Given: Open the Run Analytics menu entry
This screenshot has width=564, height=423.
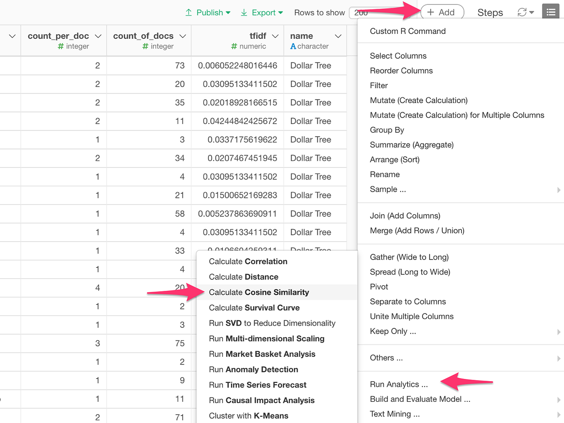Looking at the screenshot, I should (x=399, y=384).
